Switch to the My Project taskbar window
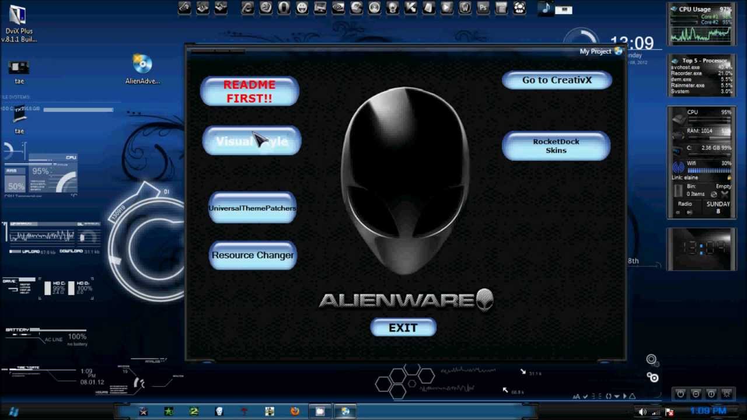Image resolution: width=747 pixels, height=420 pixels. pyautogui.click(x=345, y=411)
